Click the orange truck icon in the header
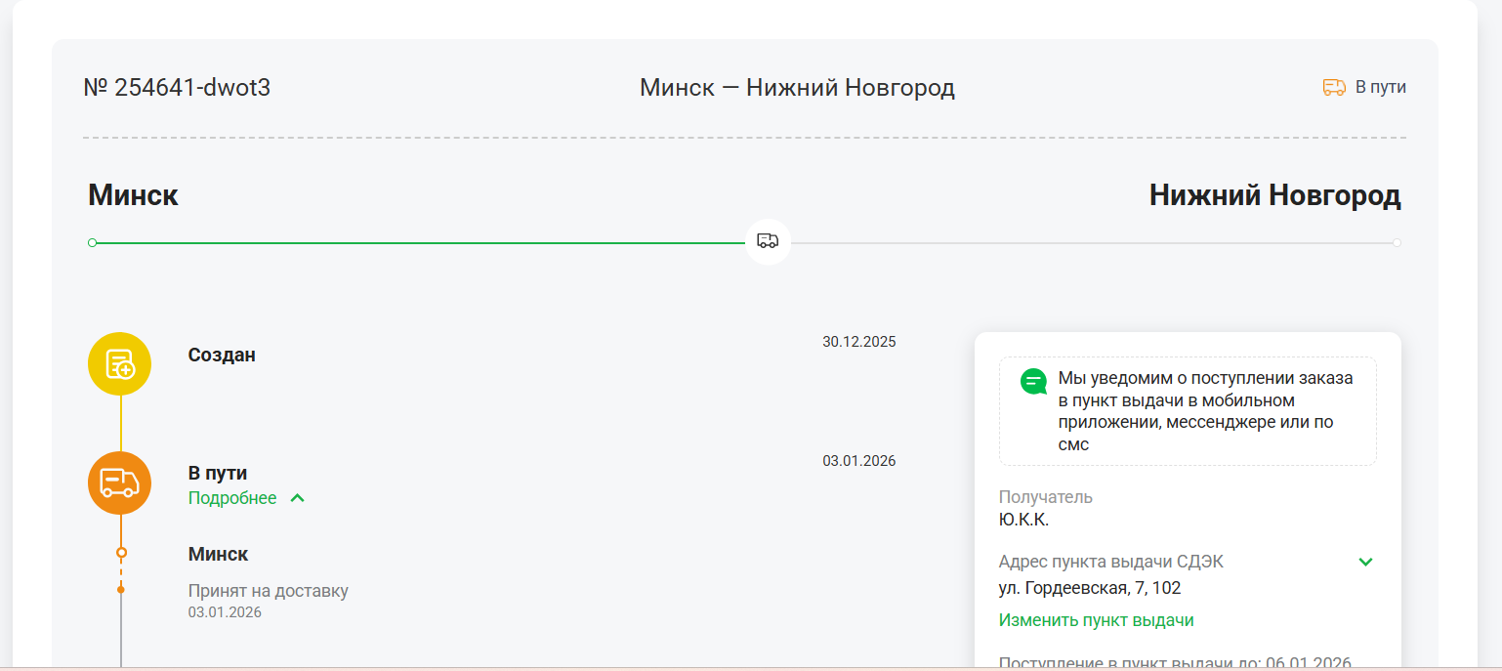This screenshot has height=671, width=1502. 1334,87
